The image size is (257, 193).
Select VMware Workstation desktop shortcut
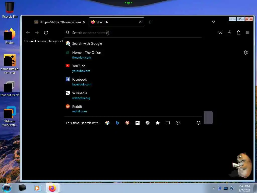point(10,116)
